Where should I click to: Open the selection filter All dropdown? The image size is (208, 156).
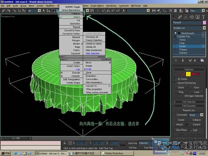[x=40, y=11]
